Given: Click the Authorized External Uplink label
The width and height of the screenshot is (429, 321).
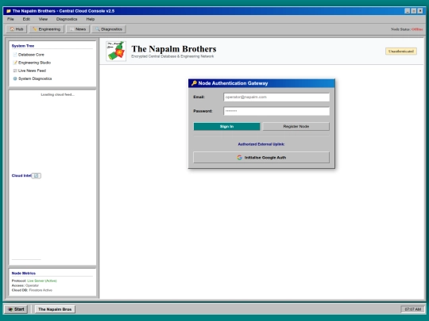Looking at the screenshot, I should pyautogui.click(x=261, y=144).
